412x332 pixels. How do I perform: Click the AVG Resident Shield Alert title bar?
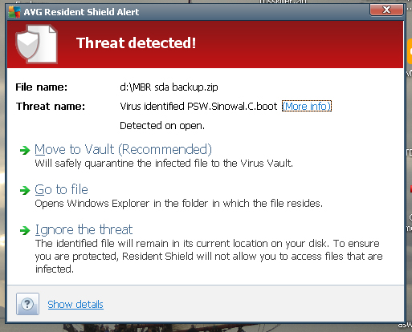point(187,12)
